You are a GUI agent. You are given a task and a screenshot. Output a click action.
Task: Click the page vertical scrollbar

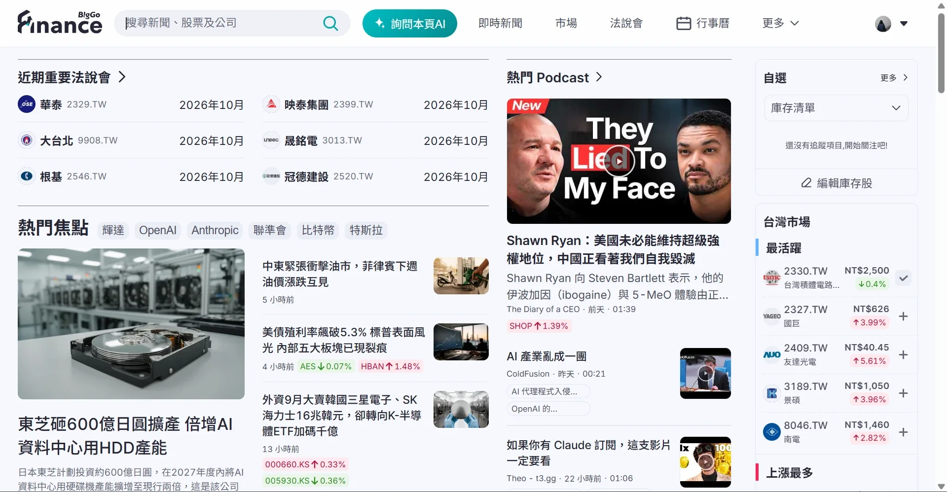[941, 53]
